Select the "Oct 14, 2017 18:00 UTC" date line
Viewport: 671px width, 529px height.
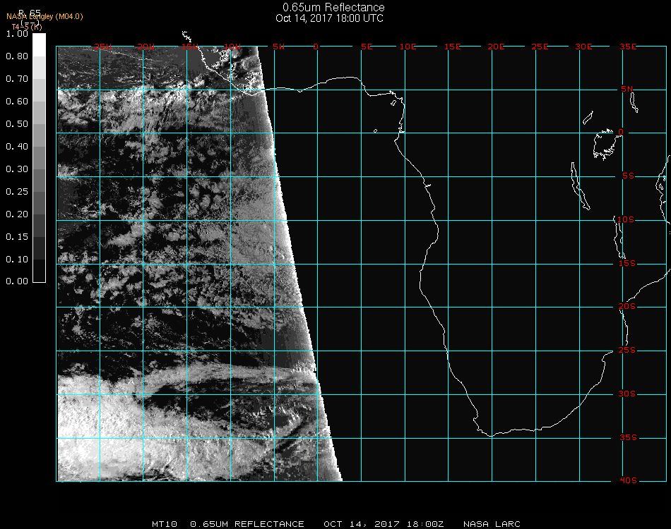pyautogui.click(x=330, y=18)
